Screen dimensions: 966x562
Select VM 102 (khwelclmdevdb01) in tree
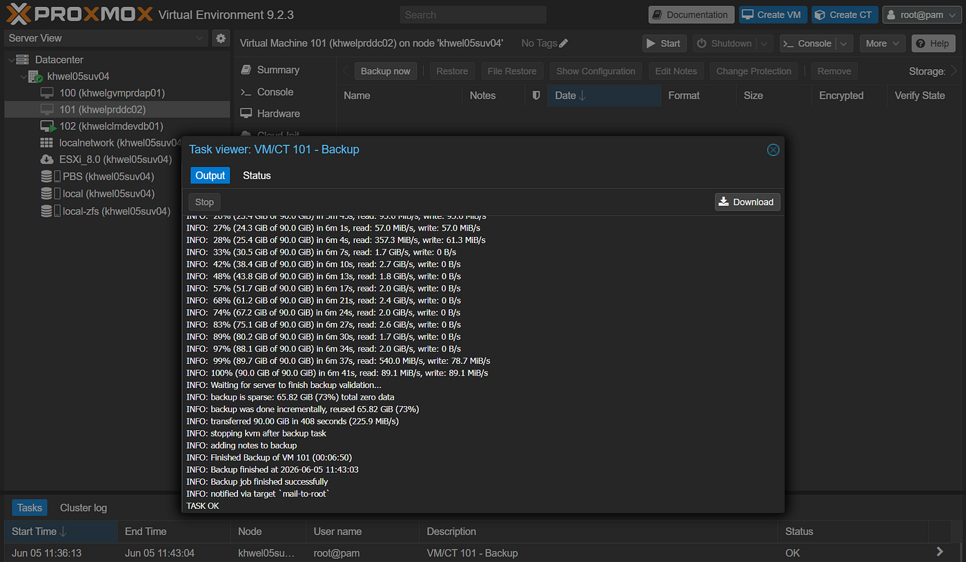point(111,126)
